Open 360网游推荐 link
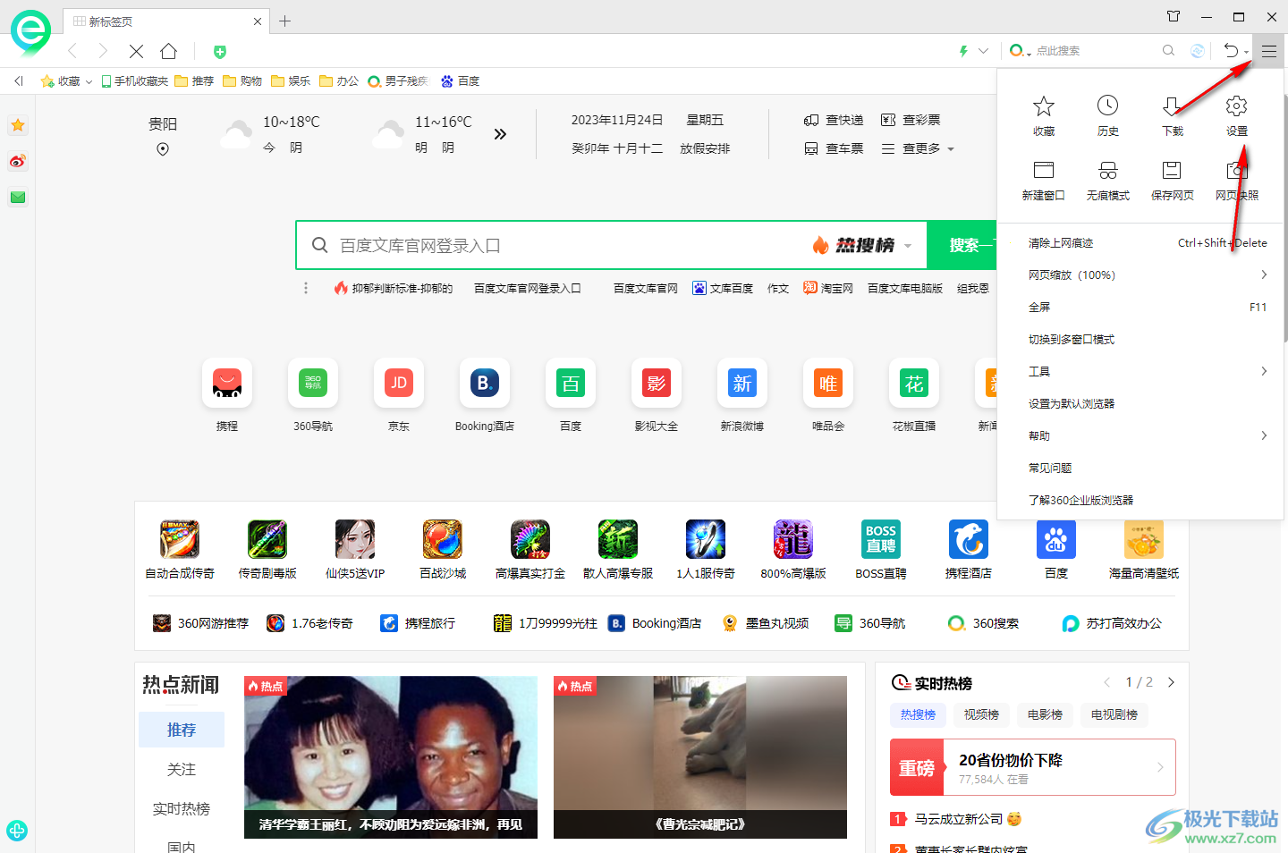Viewport: 1288px width, 853px height. (x=200, y=623)
